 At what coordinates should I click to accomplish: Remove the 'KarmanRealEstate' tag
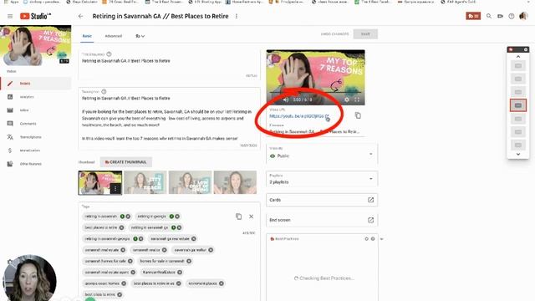click(x=180, y=273)
